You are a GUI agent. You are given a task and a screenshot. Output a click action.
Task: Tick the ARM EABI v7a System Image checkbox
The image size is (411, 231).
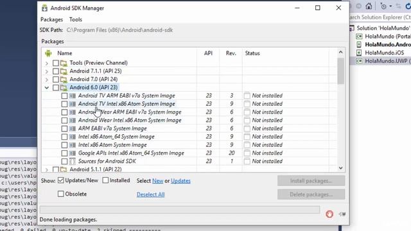tap(64, 128)
